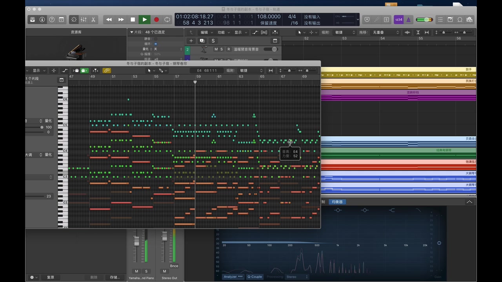Toggle the global track Solo S button
The height and width of the screenshot is (282, 502).
pos(213,41)
